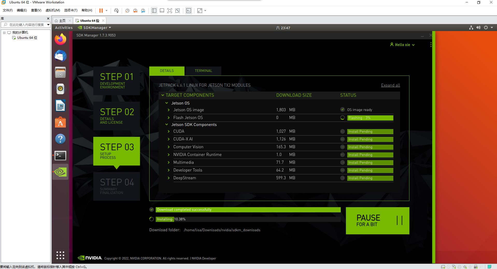The width and height of the screenshot is (497, 269).
Task: Switch to the TERMINAL tab
Action: (203, 71)
